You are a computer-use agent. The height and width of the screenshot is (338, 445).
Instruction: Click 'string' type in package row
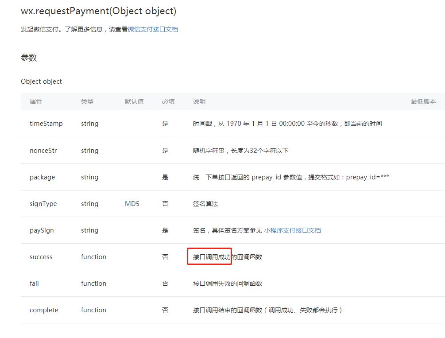(90, 177)
